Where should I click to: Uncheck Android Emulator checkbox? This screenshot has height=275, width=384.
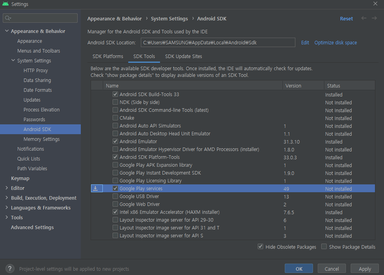pyautogui.click(x=115, y=141)
